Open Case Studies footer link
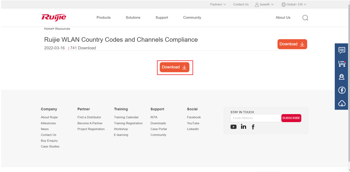Screen dimensions: 350x172 click(x=50, y=146)
